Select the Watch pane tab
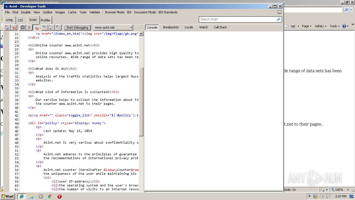The image size is (355, 200). [204, 27]
